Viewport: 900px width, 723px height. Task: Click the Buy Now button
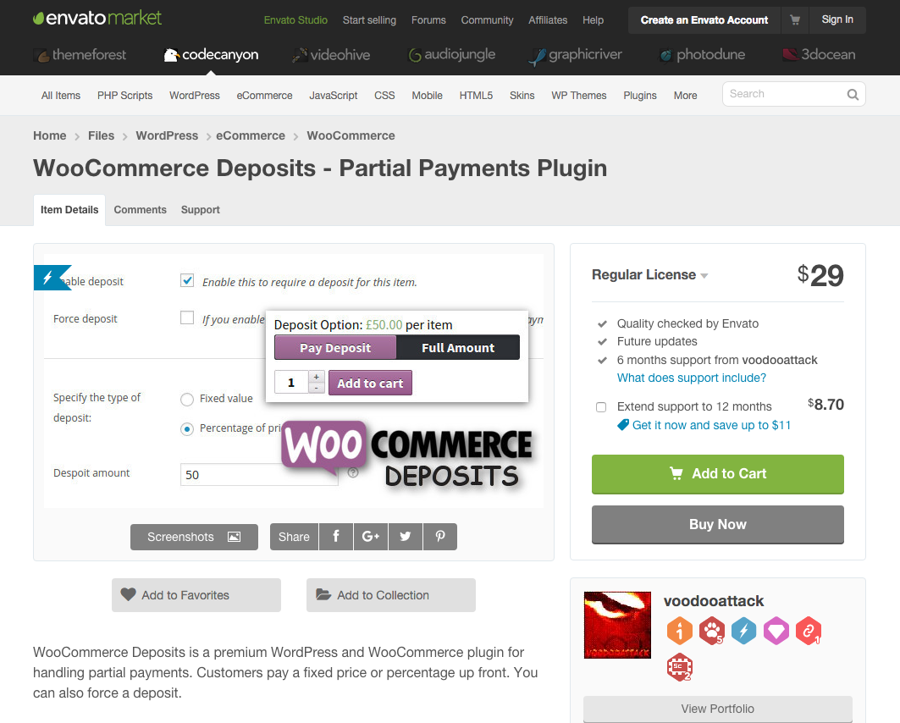(717, 524)
